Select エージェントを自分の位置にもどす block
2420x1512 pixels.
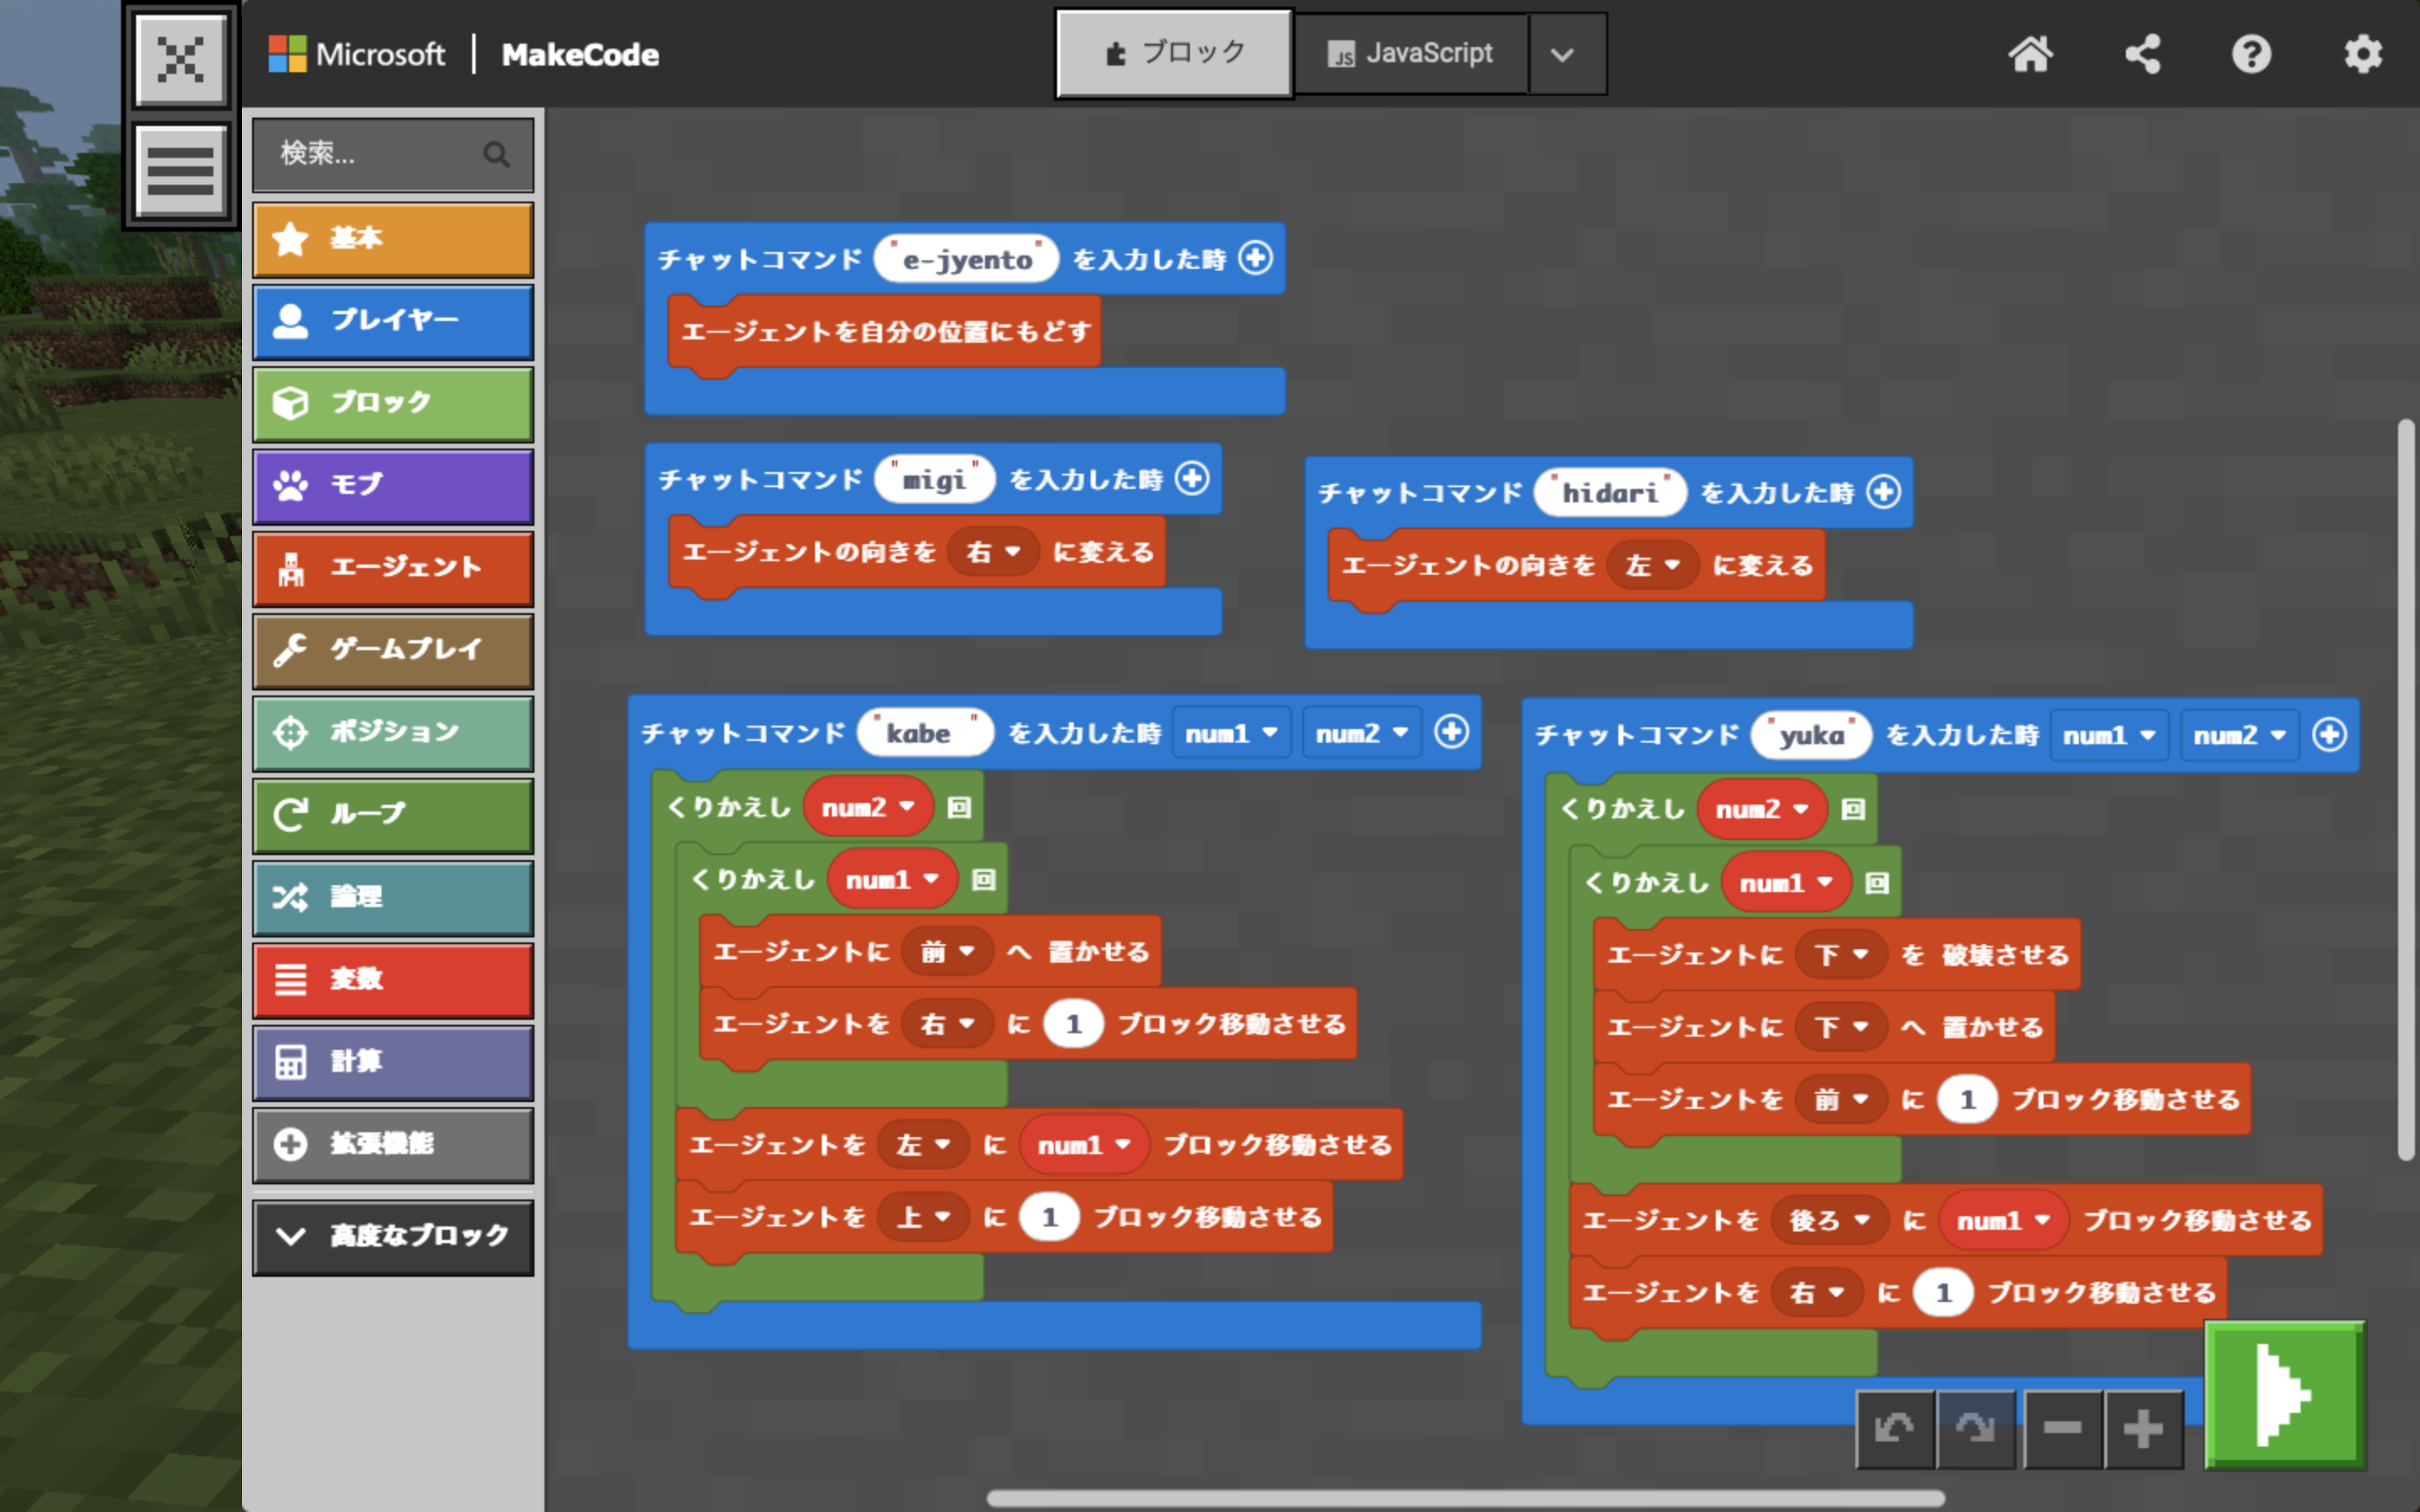(884, 331)
